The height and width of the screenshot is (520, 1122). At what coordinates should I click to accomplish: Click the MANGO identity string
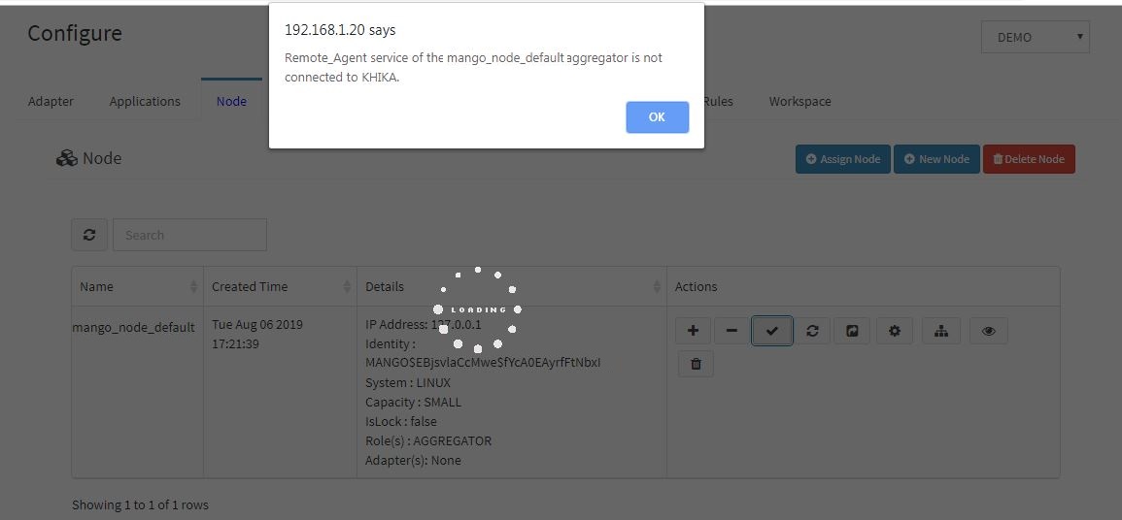(x=483, y=362)
